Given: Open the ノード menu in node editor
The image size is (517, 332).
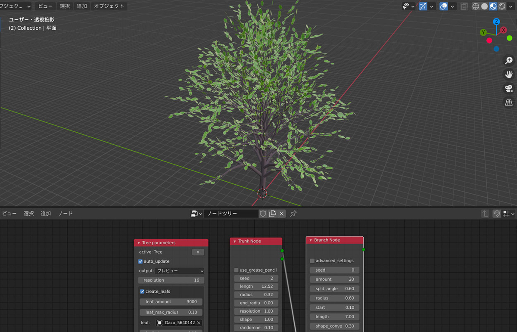Looking at the screenshot, I should click(65, 214).
